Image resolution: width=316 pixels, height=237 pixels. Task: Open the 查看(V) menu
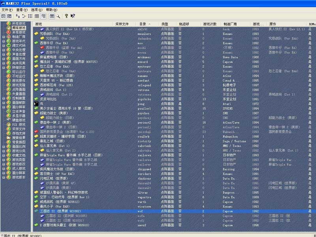[22, 9]
